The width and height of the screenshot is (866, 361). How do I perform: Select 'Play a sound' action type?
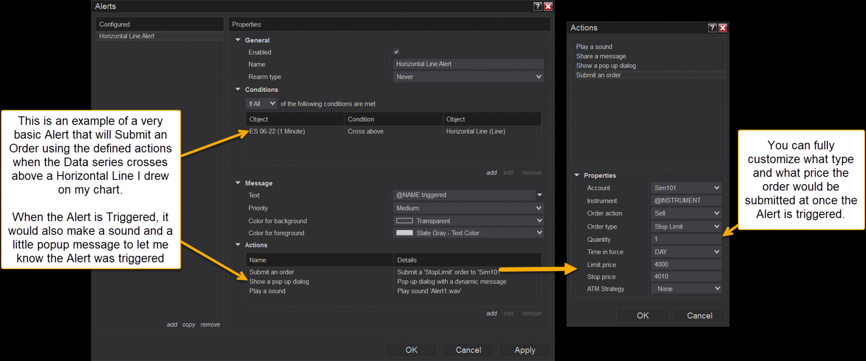coord(594,47)
